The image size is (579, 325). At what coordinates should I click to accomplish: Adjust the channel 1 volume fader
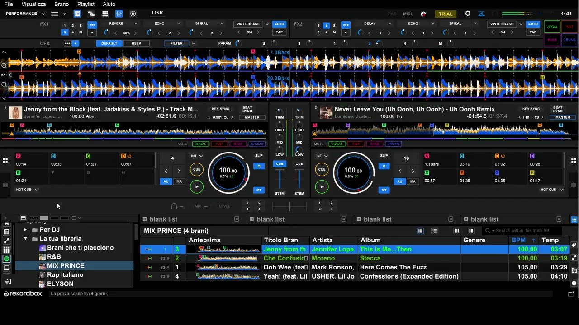(x=280, y=180)
